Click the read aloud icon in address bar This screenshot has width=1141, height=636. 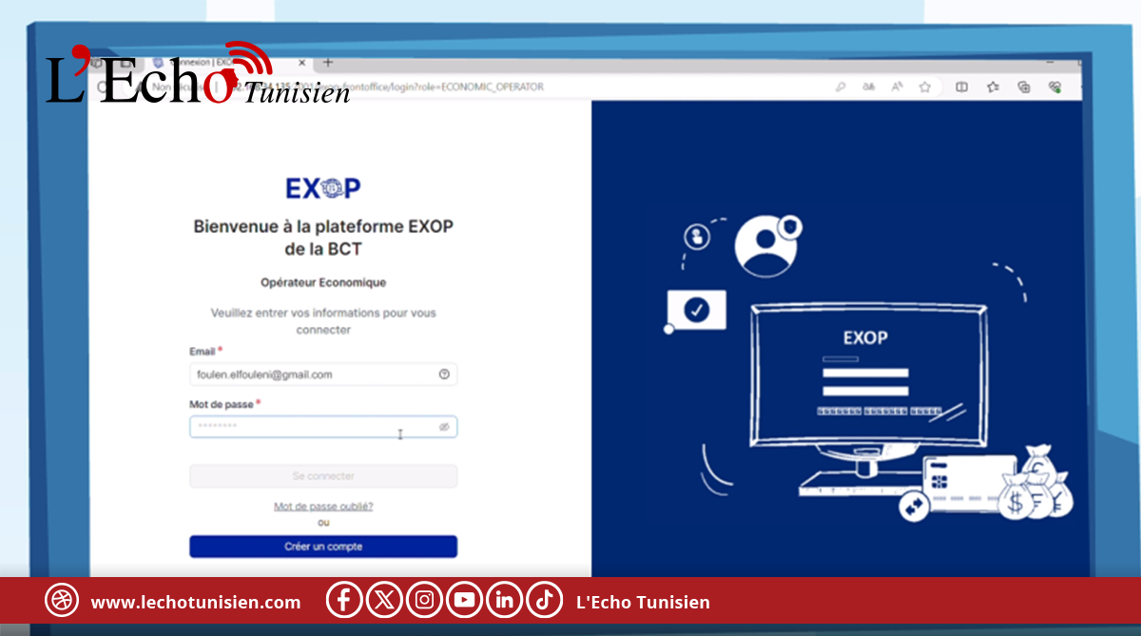tap(897, 87)
